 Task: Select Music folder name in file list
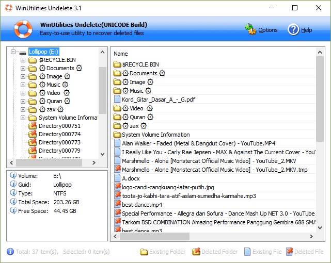pyautogui.click(x=136, y=91)
